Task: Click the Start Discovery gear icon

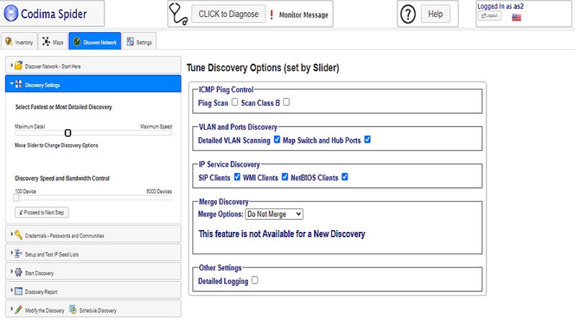Action: coord(18,272)
